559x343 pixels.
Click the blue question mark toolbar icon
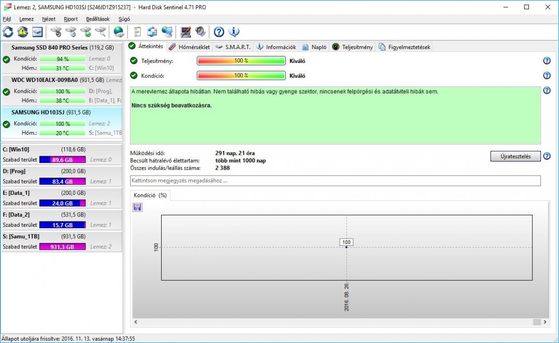pyautogui.click(x=219, y=32)
